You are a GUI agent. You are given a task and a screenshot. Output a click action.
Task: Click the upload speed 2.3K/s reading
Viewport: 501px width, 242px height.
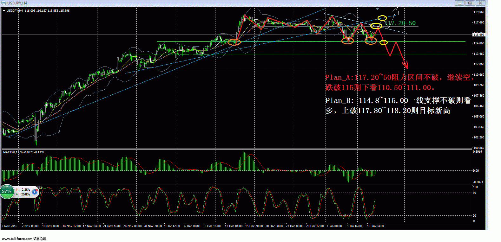(x=26, y=190)
